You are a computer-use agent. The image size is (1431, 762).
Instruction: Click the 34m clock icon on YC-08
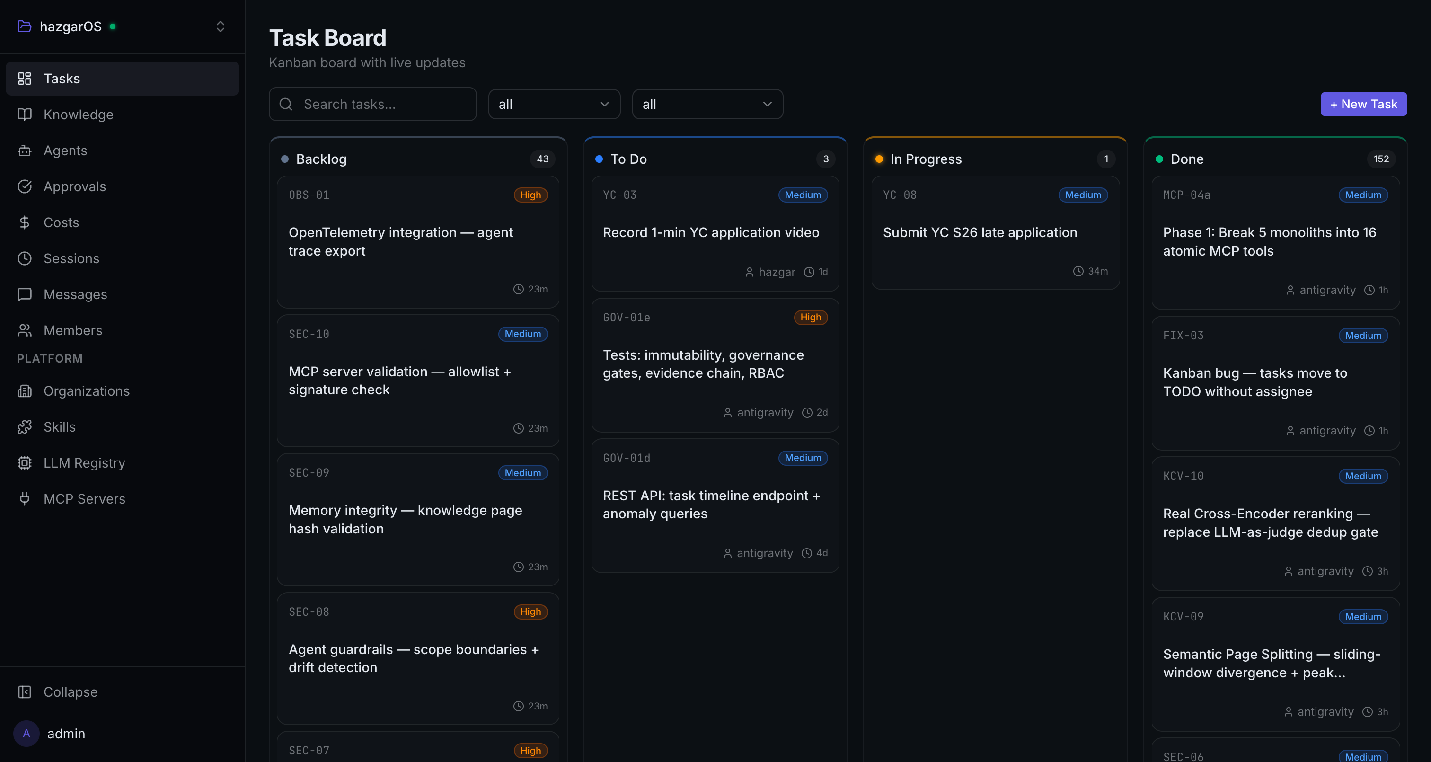coord(1078,271)
